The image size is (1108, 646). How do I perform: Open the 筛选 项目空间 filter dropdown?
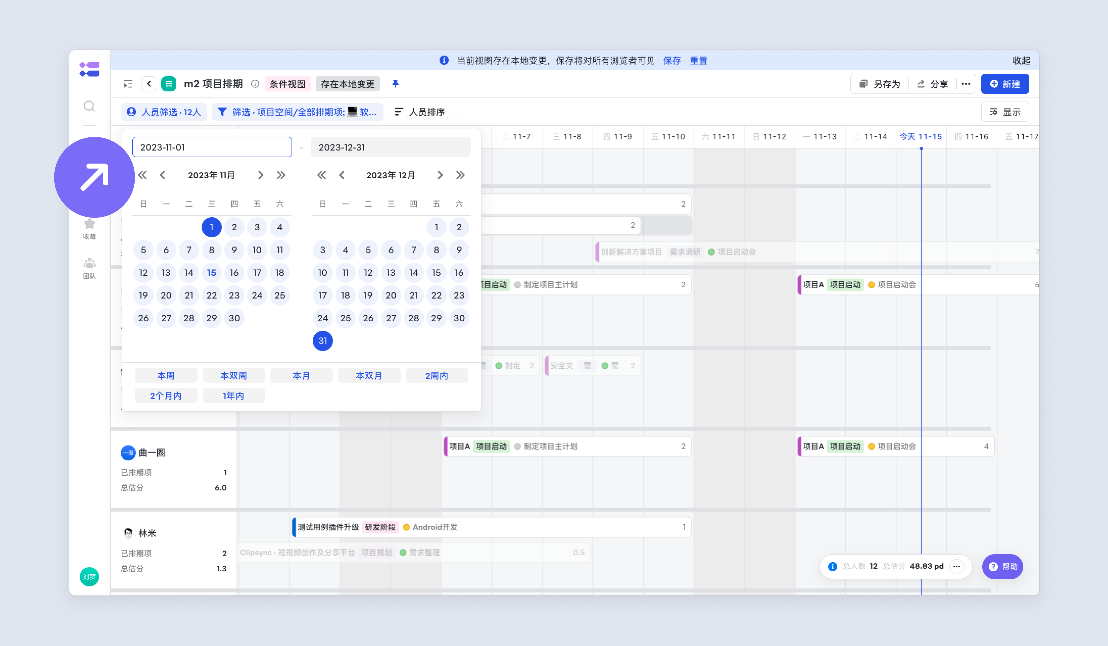[297, 112]
